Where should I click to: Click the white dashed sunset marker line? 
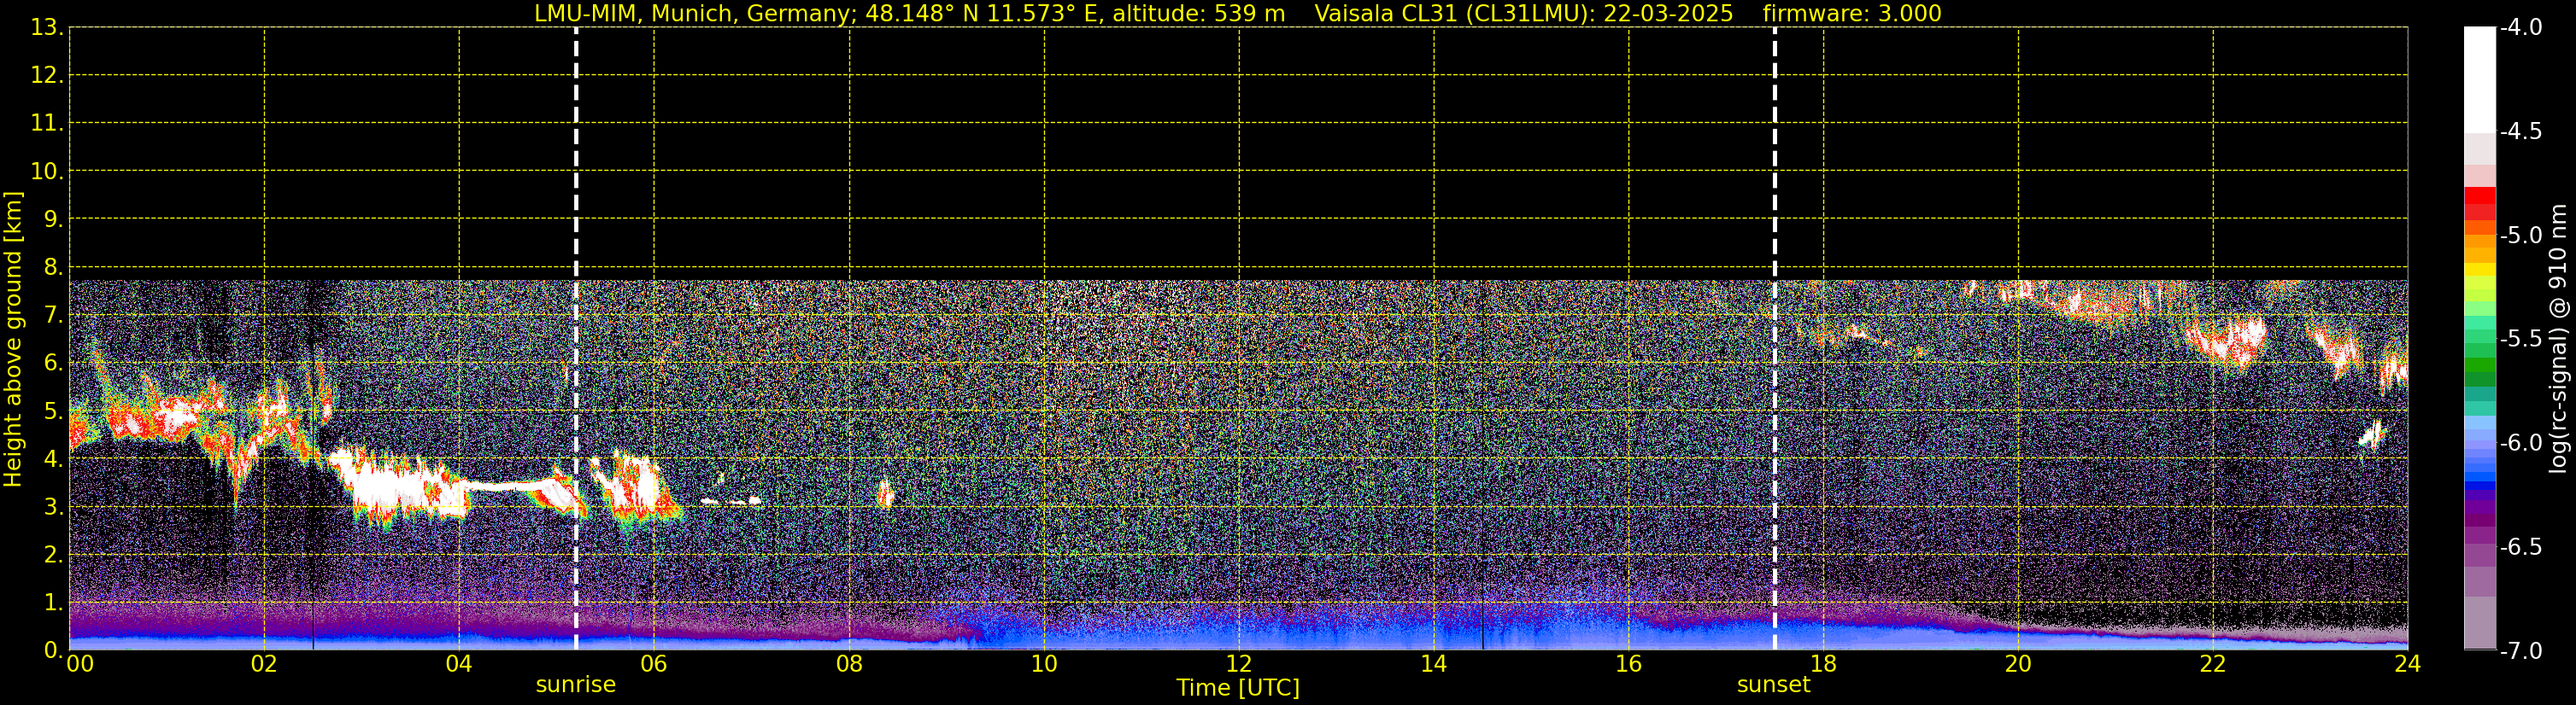click(x=1775, y=339)
